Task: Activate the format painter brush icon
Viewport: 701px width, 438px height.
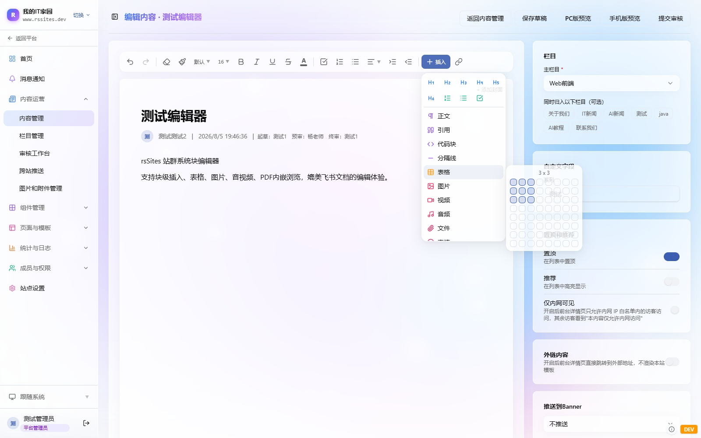Action: (x=182, y=62)
